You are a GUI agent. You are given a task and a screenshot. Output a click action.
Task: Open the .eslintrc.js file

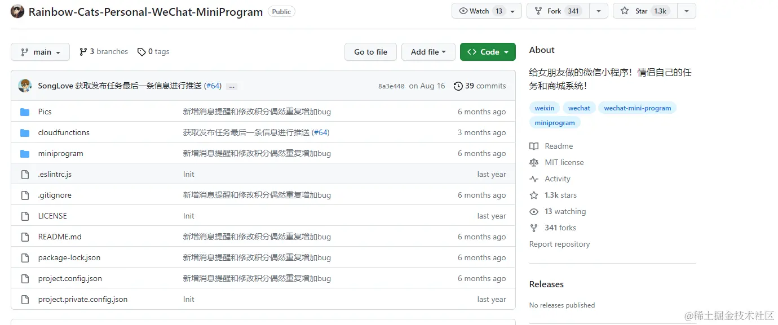pos(55,175)
